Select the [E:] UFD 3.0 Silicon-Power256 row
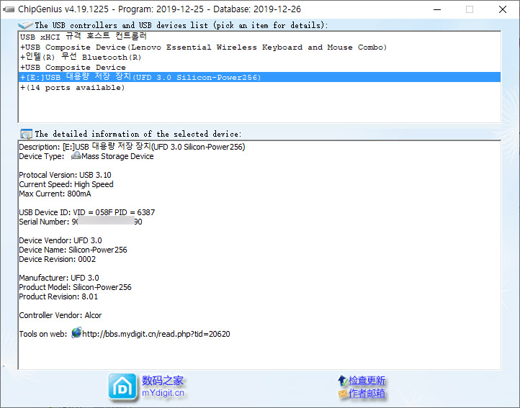This screenshot has height=408, width=520. point(259,77)
